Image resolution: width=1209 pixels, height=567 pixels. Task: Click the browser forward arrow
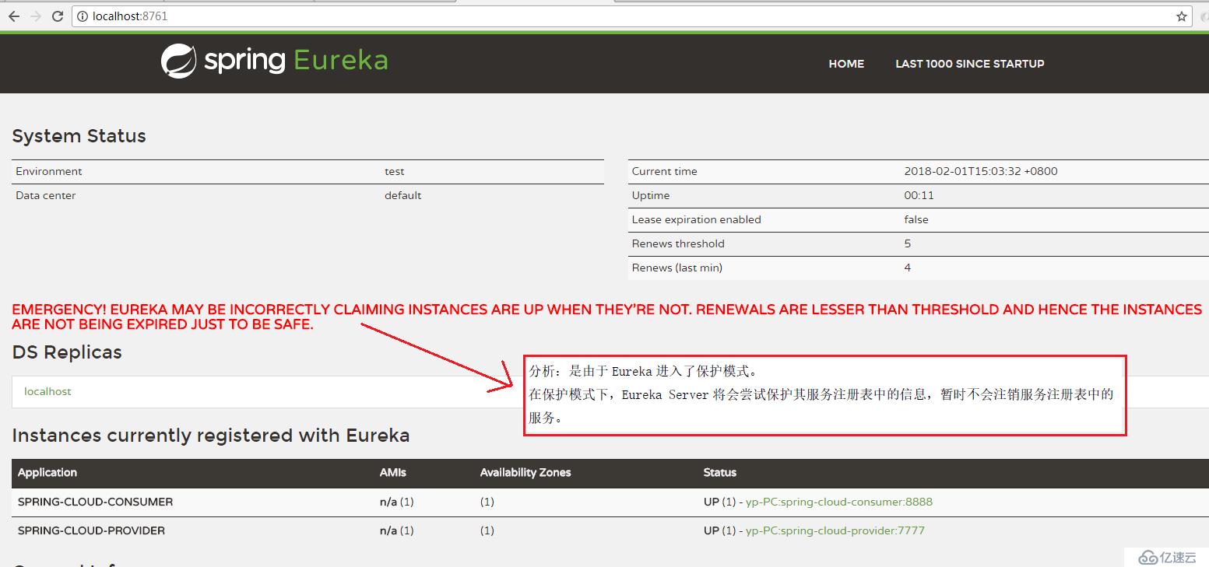35,16
